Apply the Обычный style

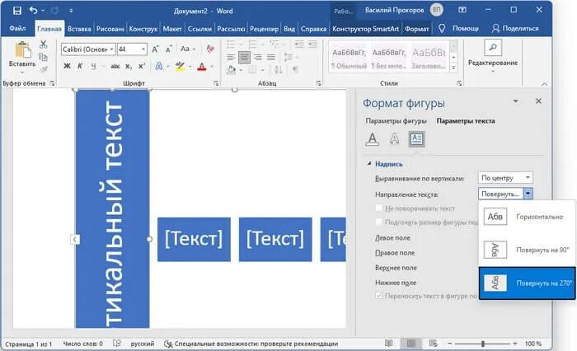tap(349, 58)
